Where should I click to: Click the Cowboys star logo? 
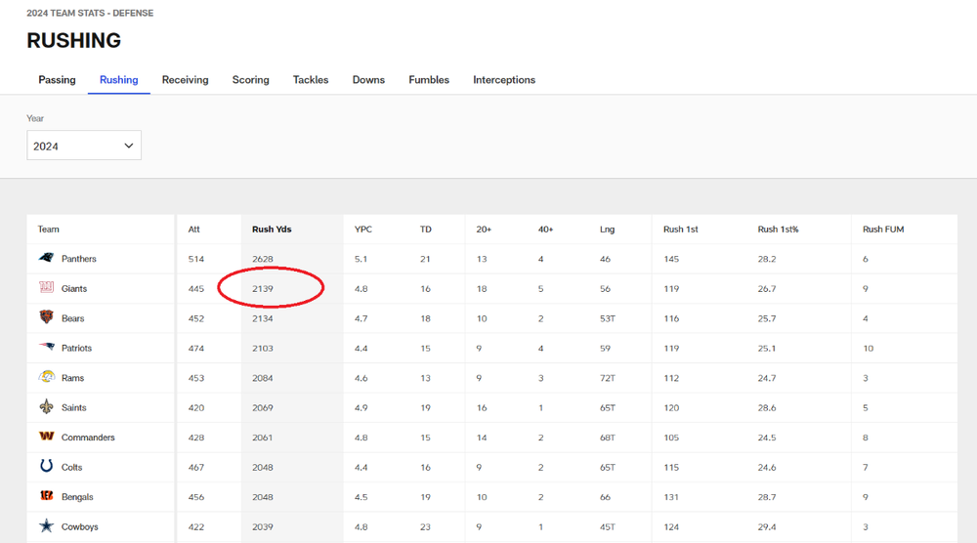tap(46, 526)
